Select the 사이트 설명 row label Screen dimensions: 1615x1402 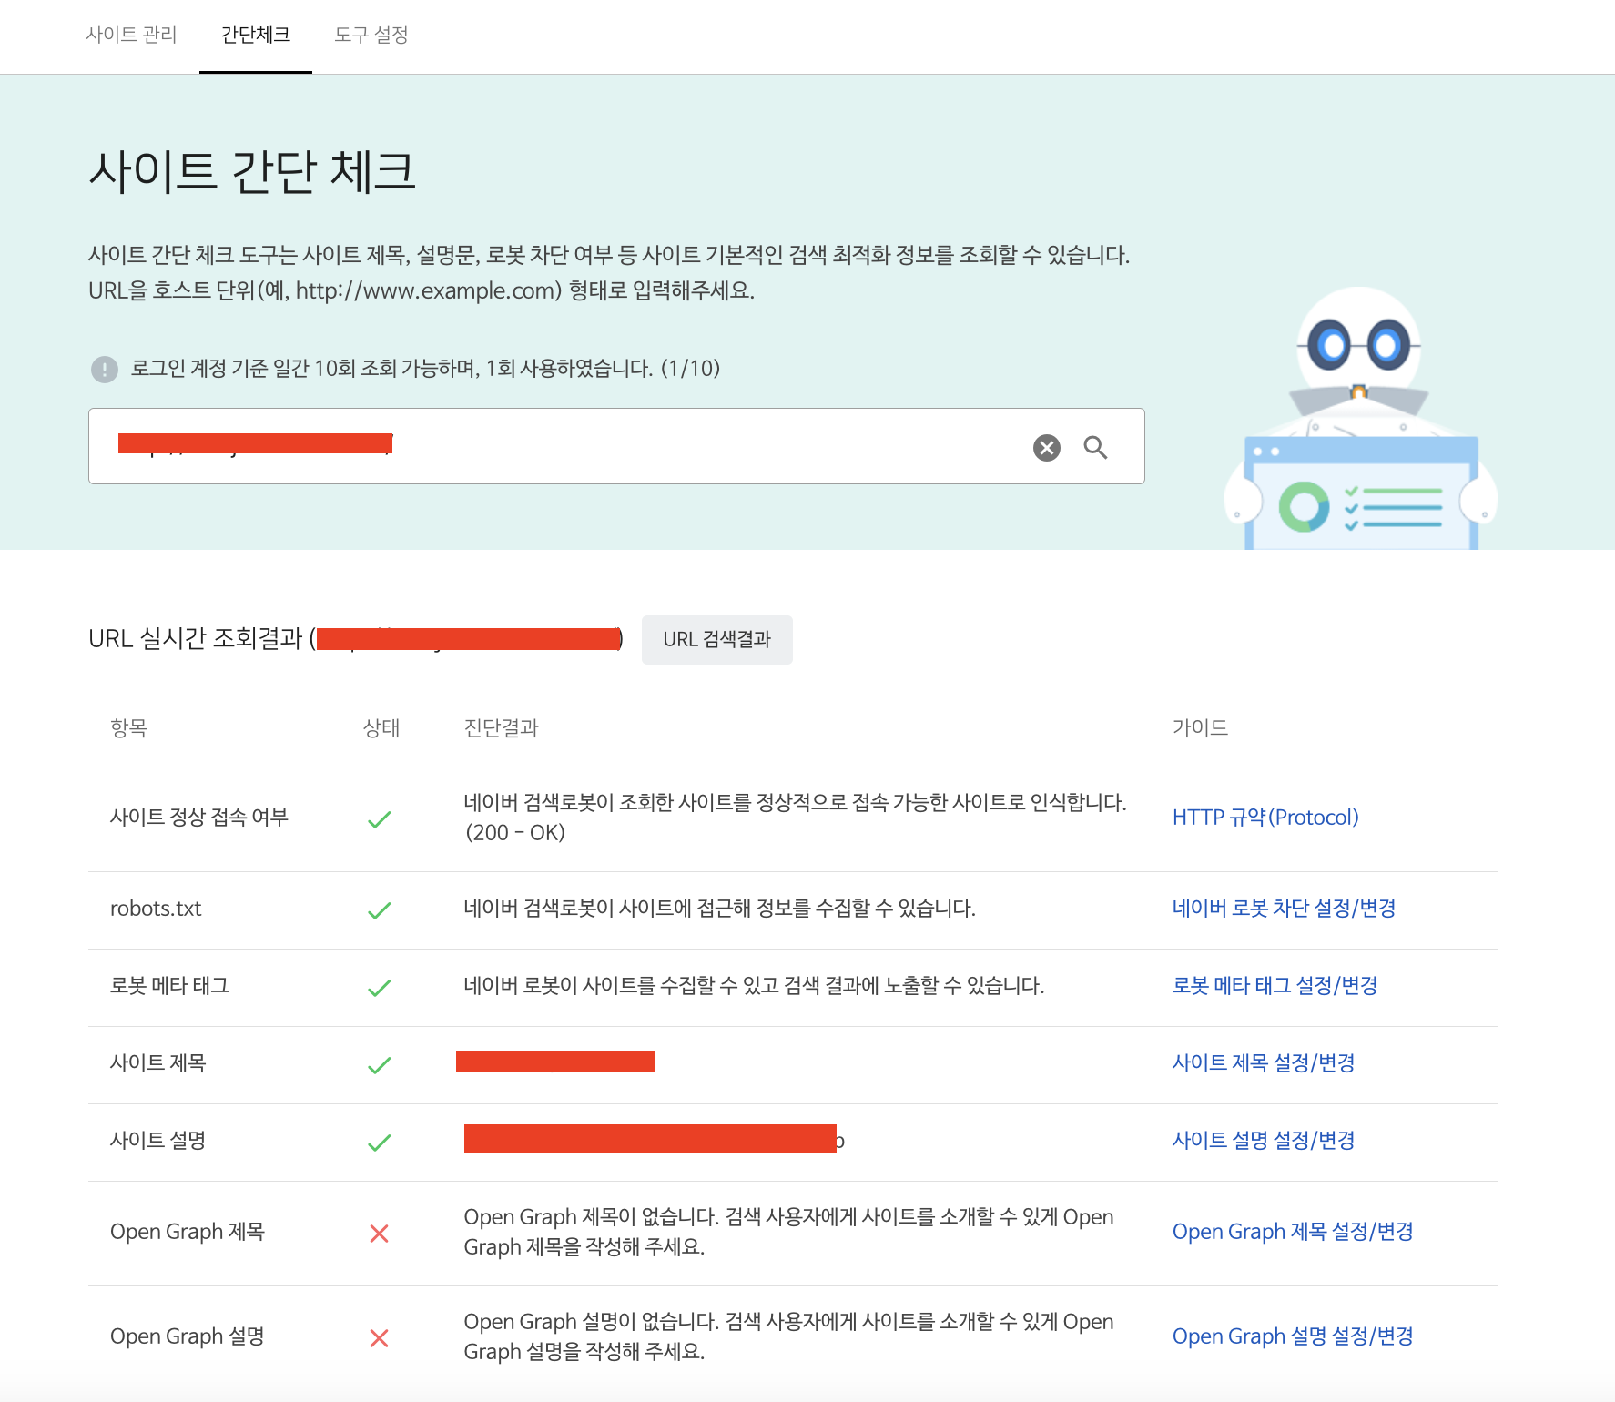coord(158,1141)
